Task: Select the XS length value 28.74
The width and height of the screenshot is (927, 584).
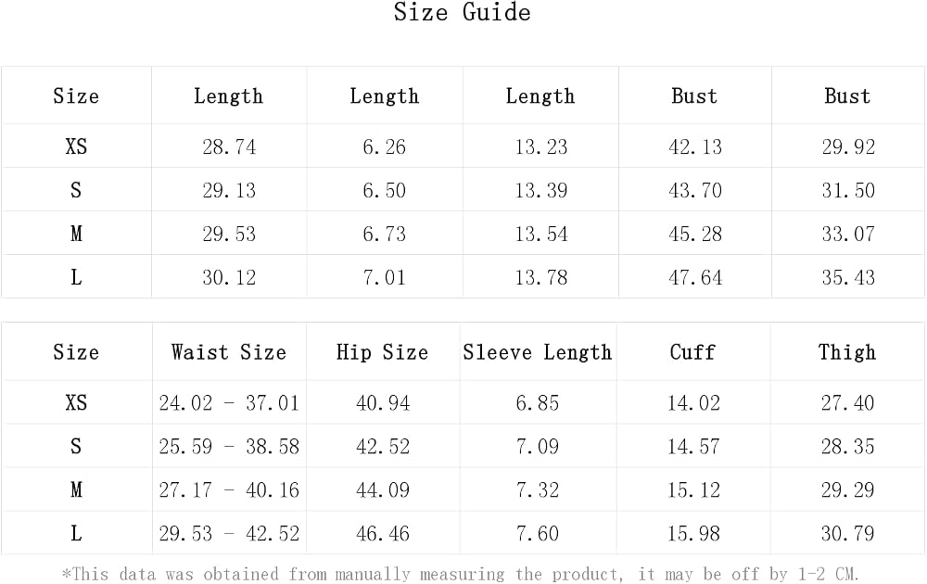Action: (x=229, y=146)
